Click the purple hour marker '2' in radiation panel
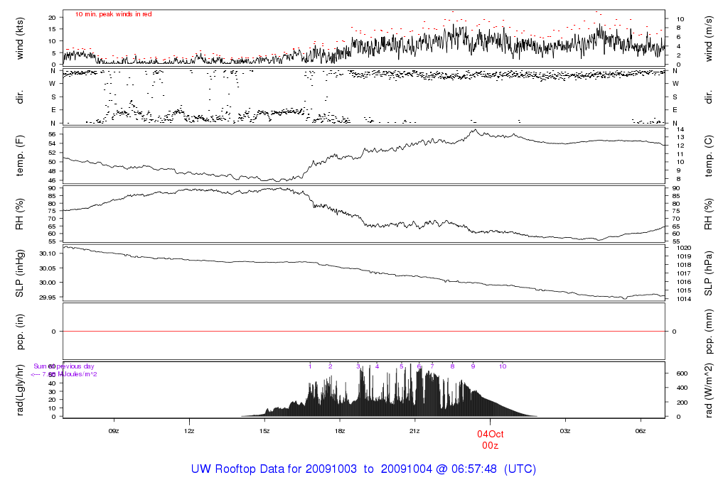The width and height of the screenshot is (728, 497). pos(330,366)
